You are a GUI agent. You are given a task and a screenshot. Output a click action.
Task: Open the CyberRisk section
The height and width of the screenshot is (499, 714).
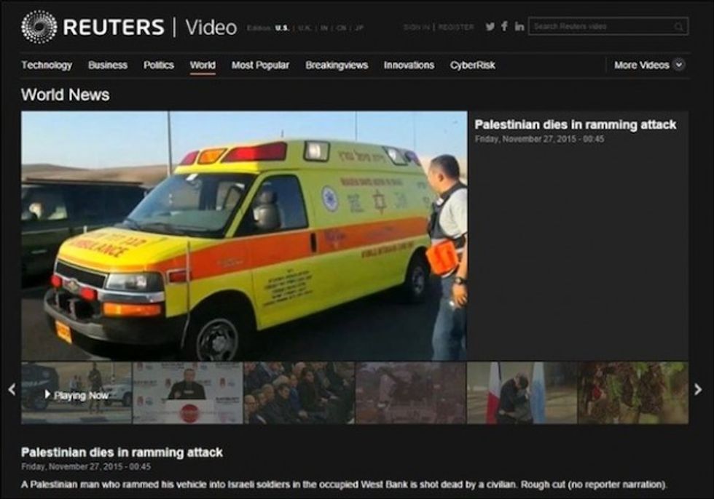[472, 65]
